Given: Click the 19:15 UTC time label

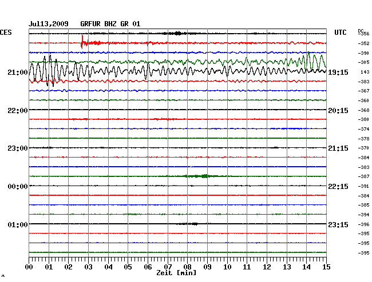Looking at the screenshot, I should (x=338, y=72).
